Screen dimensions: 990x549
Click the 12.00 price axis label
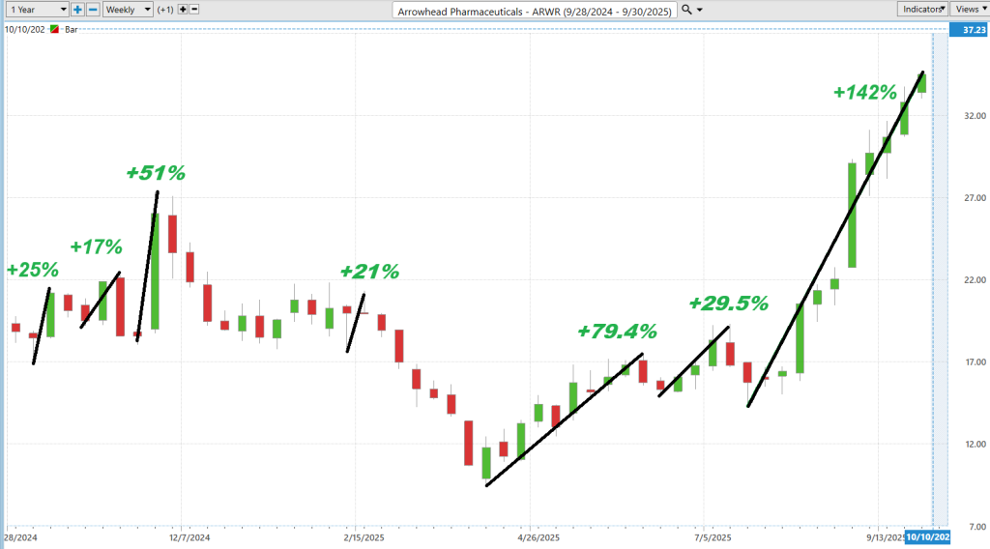click(x=975, y=445)
